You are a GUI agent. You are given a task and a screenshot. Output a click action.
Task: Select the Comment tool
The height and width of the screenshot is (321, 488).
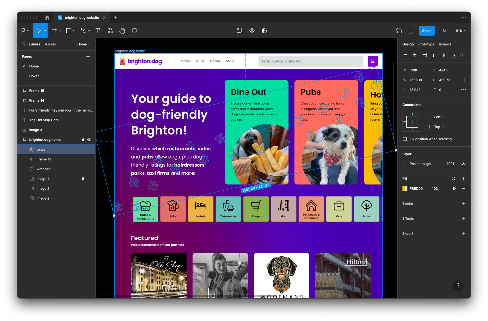point(134,31)
